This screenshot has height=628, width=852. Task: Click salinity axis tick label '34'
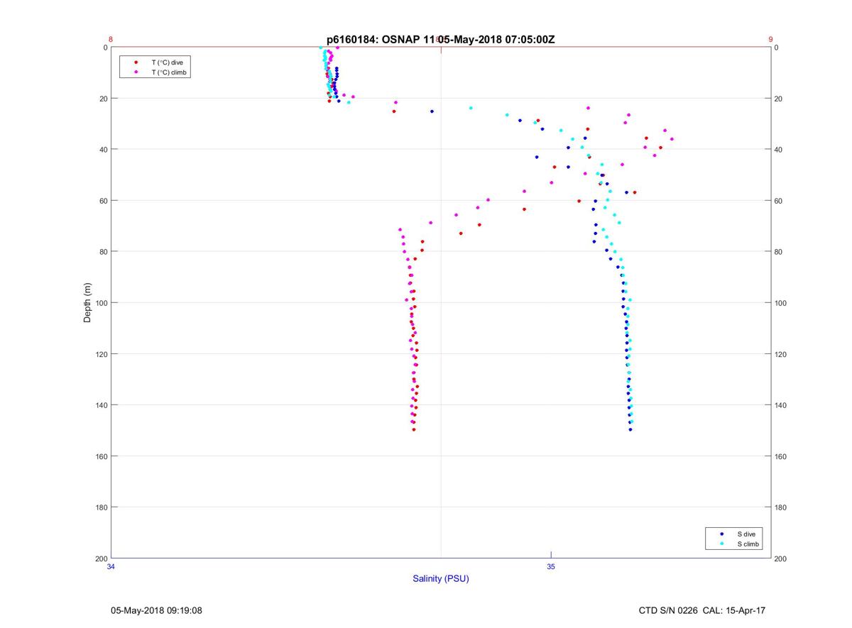(x=111, y=566)
